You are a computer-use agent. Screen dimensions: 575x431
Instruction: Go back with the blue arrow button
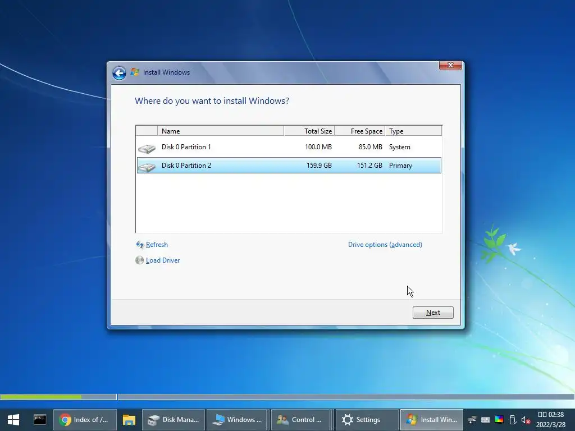coord(119,73)
